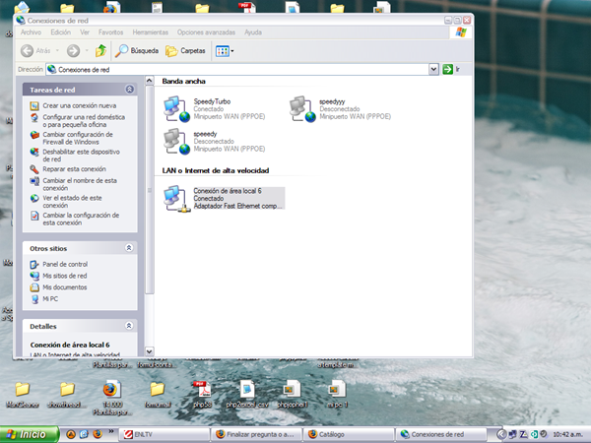The width and height of the screenshot is (591, 443).
Task: Collapse the Tareas de red panel
Action: [130, 90]
